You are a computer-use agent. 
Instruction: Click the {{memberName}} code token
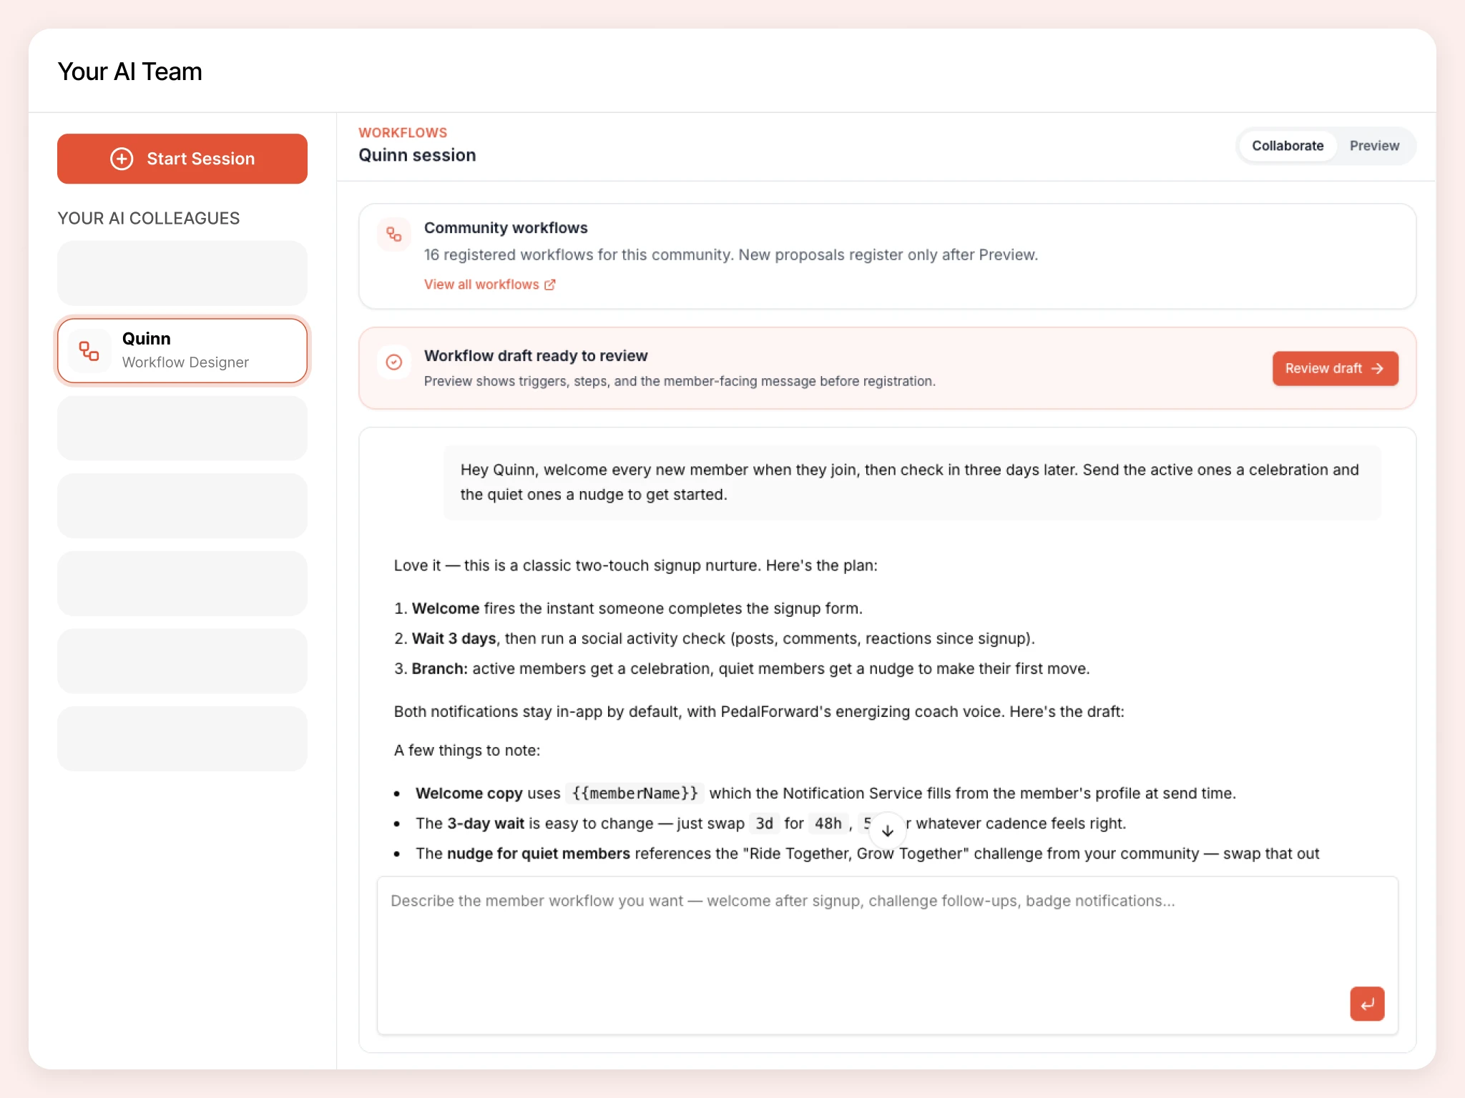(x=634, y=793)
